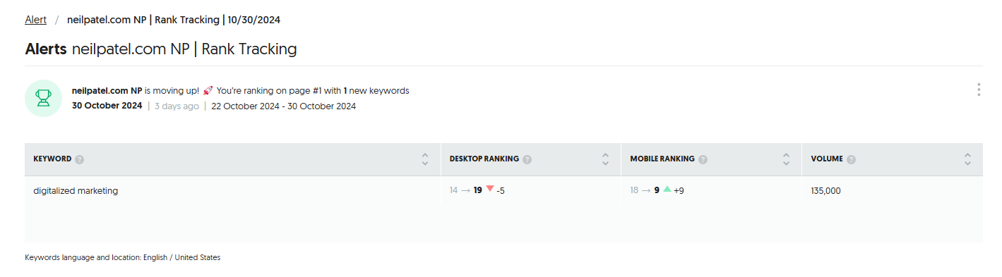Show help tooltip for Desktop Ranking
1002x277 pixels.
pos(527,159)
